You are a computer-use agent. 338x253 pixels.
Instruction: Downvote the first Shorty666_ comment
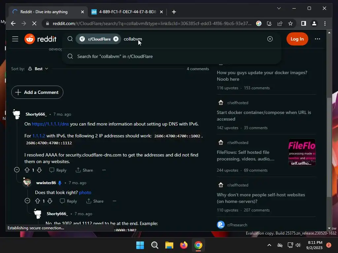coord(39,170)
